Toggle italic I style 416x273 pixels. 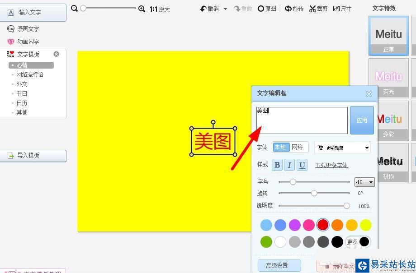coord(289,165)
